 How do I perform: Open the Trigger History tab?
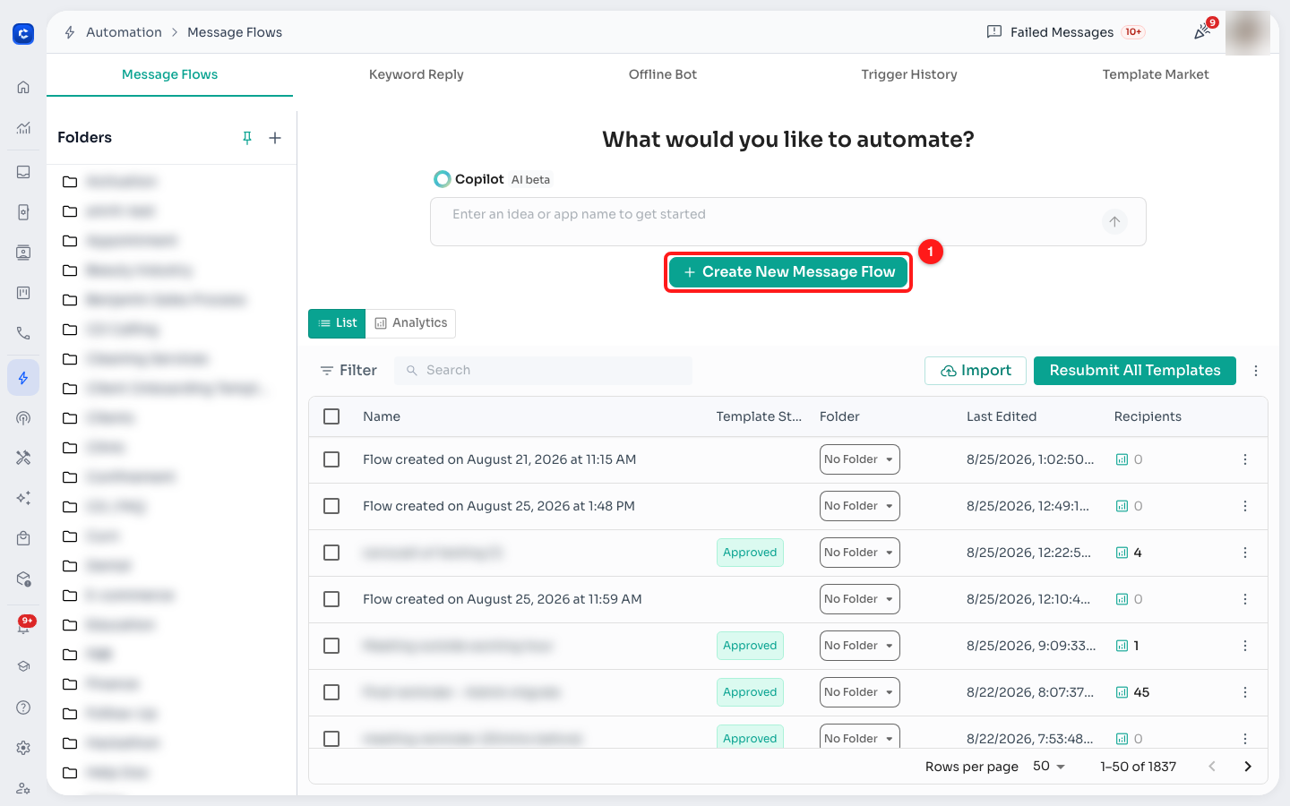tap(909, 74)
